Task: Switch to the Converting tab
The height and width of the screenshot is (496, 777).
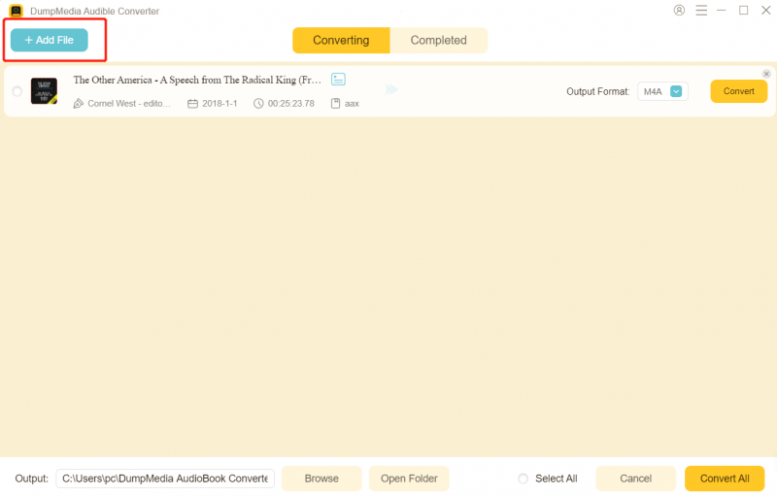Action: (x=341, y=40)
